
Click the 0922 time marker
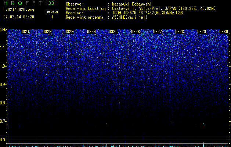[47, 32]
